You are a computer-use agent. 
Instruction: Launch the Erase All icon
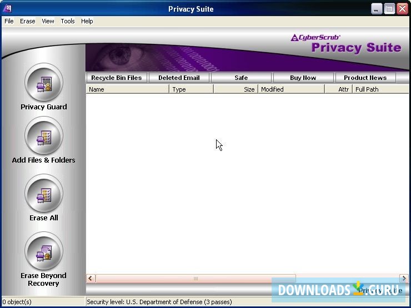(44, 193)
